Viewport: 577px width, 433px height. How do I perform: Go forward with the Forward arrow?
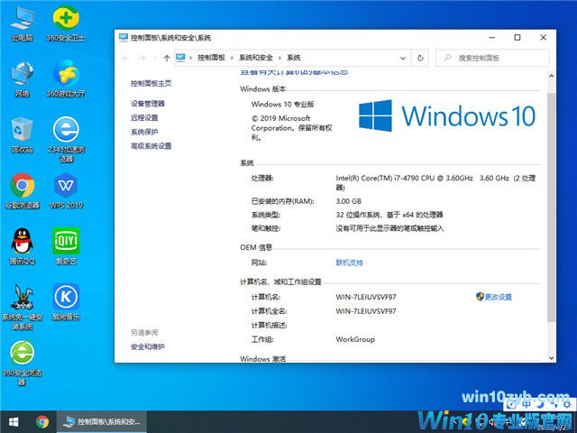point(142,58)
